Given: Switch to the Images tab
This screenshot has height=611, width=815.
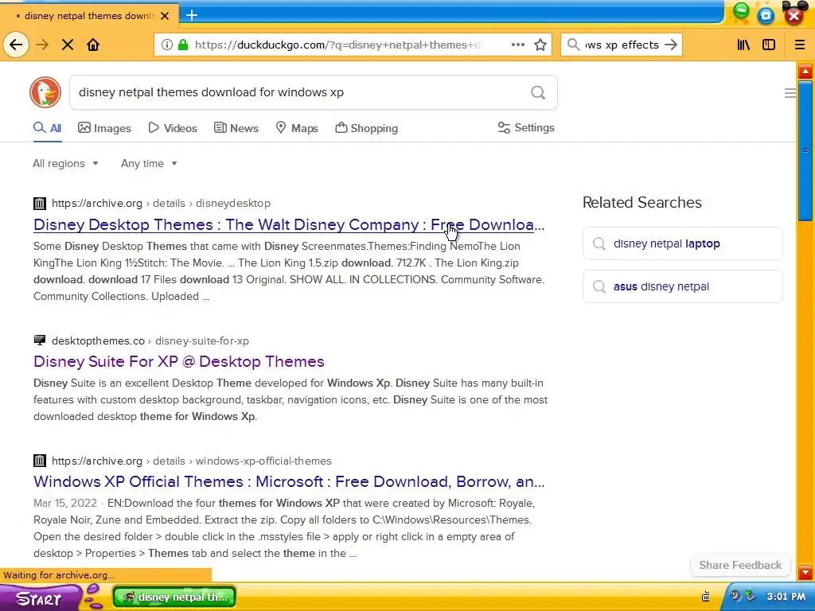Looking at the screenshot, I should (x=104, y=128).
